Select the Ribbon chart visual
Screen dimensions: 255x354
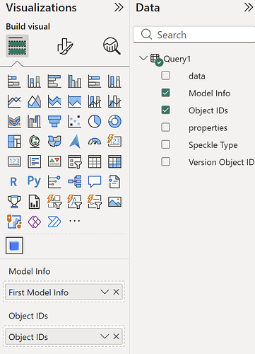tap(14, 121)
